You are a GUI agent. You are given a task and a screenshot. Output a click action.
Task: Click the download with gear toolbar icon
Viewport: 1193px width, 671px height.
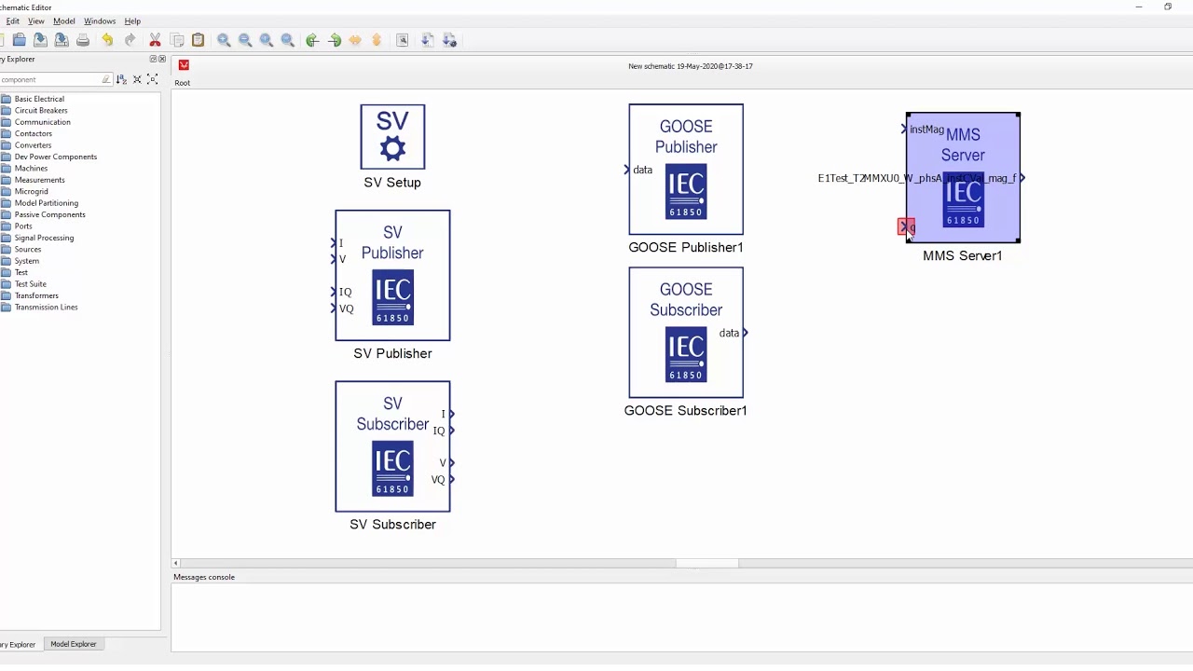pyautogui.click(x=449, y=40)
